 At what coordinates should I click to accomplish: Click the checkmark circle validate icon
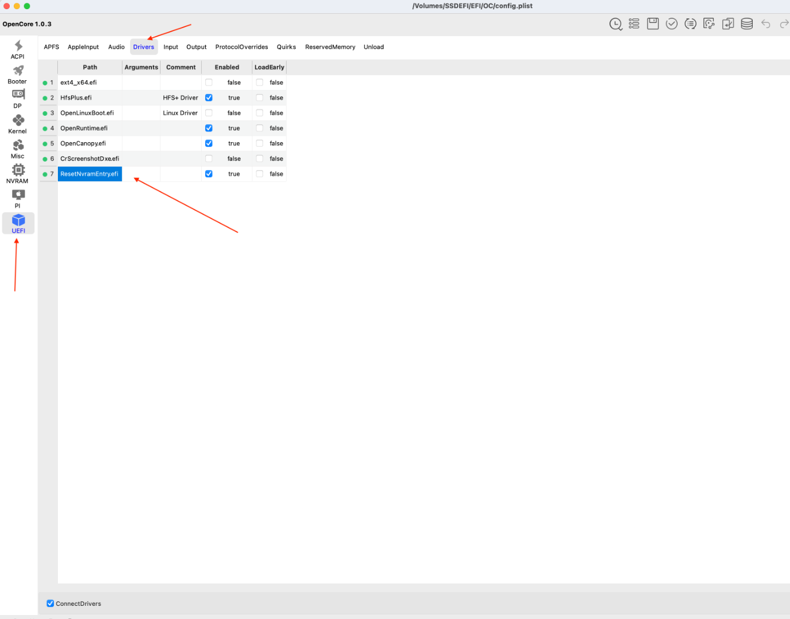(x=672, y=23)
